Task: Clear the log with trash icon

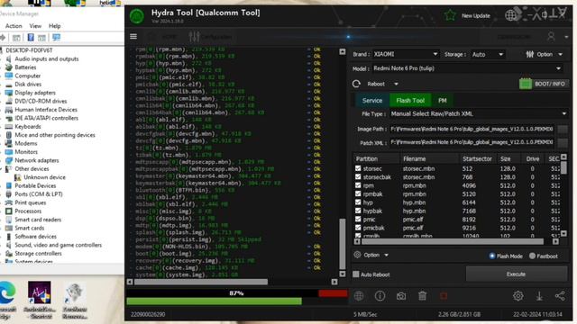Action: coord(423,296)
